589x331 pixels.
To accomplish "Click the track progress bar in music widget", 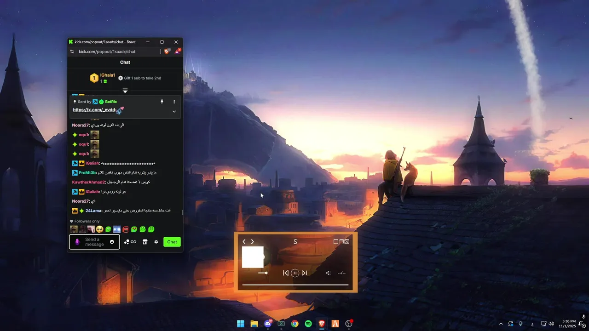I will click(x=295, y=285).
